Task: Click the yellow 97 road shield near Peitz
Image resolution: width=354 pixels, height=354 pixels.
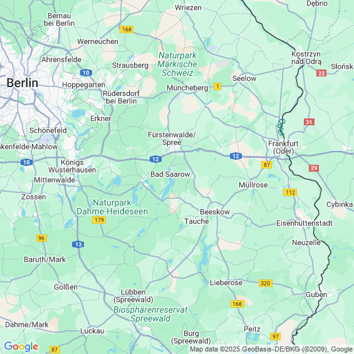Action: [x=275, y=336]
